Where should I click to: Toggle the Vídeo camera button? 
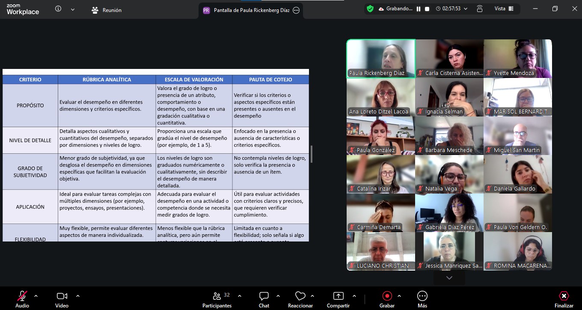62,296
